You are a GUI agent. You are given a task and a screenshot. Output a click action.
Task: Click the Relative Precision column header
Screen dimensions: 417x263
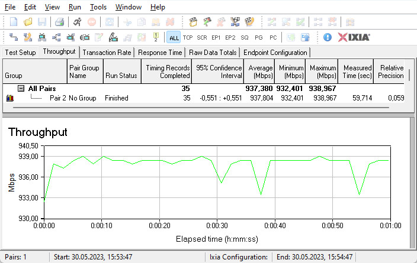[389, 72]
